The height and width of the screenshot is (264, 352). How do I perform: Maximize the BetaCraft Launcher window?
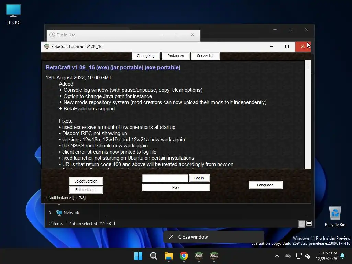pyautogui.click(x=287, y=46)
